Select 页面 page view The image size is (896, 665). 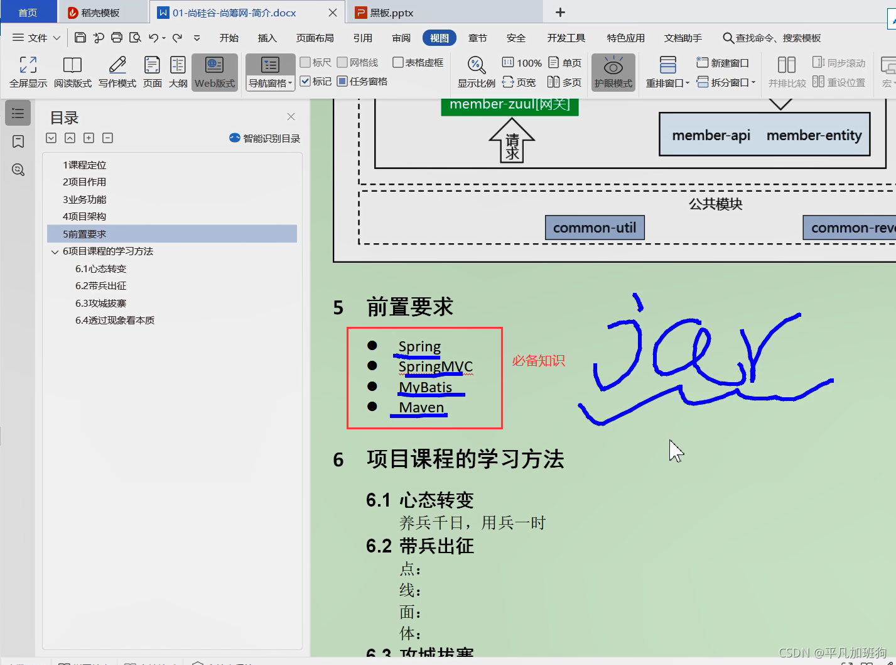point(153,72)
